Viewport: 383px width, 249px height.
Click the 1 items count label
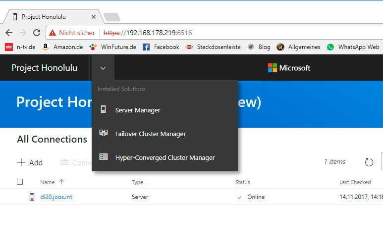click(334, 161)
